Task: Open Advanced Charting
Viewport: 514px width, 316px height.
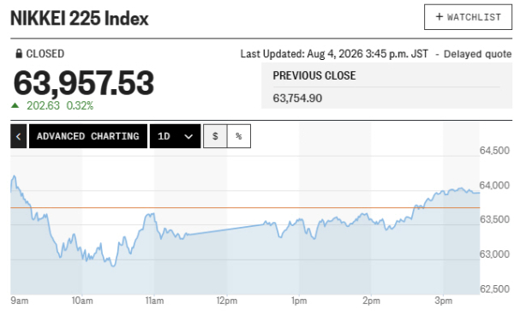Action: [x=88, y=136]
